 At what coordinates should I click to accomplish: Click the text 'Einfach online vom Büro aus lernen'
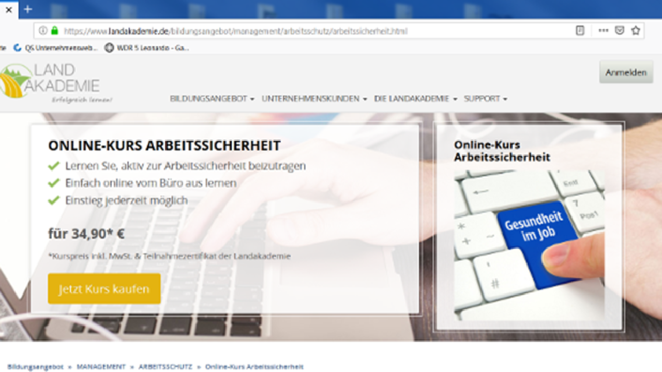click(x=151, y=183)
